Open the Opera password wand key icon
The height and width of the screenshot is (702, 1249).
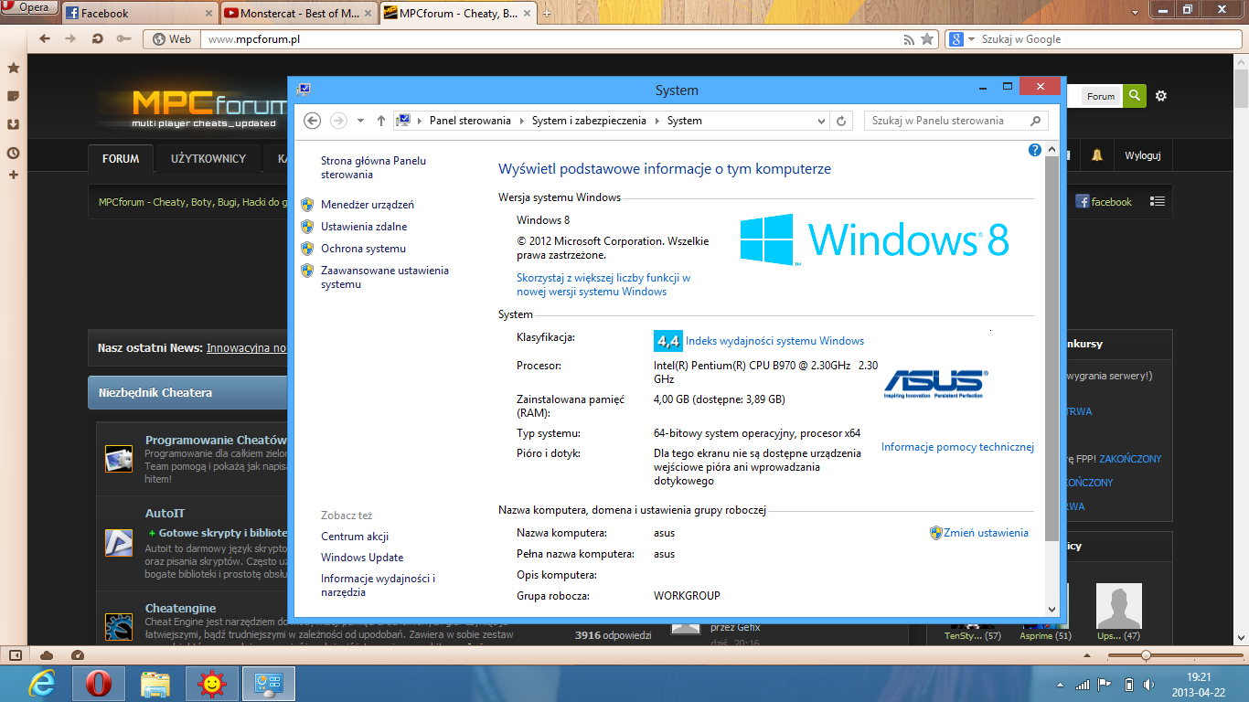click(x=123, y=39)
